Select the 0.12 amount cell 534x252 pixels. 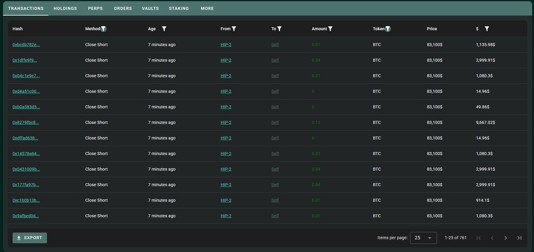(x=316, y=122)
